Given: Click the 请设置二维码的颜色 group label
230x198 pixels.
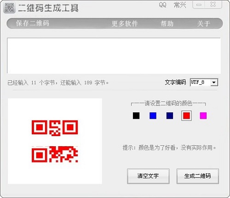Looking at the screenshot, I should pos(168,104).
